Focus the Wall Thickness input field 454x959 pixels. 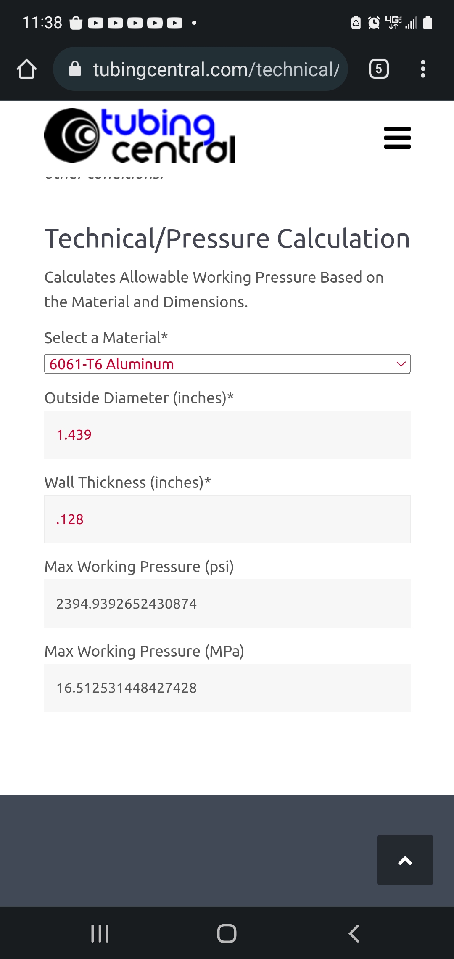click(227, 519)
